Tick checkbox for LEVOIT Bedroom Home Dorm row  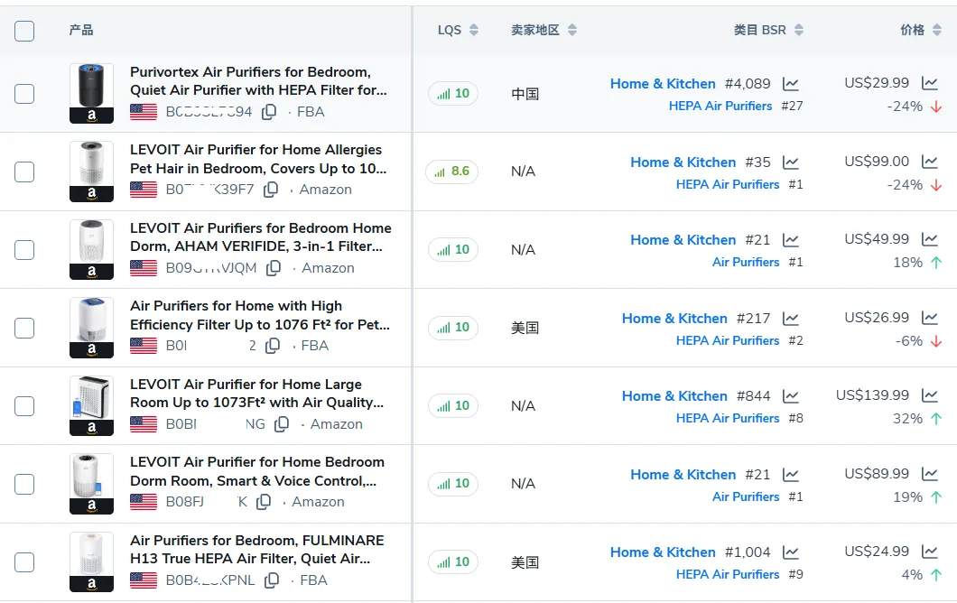click(x=24, y=250)
